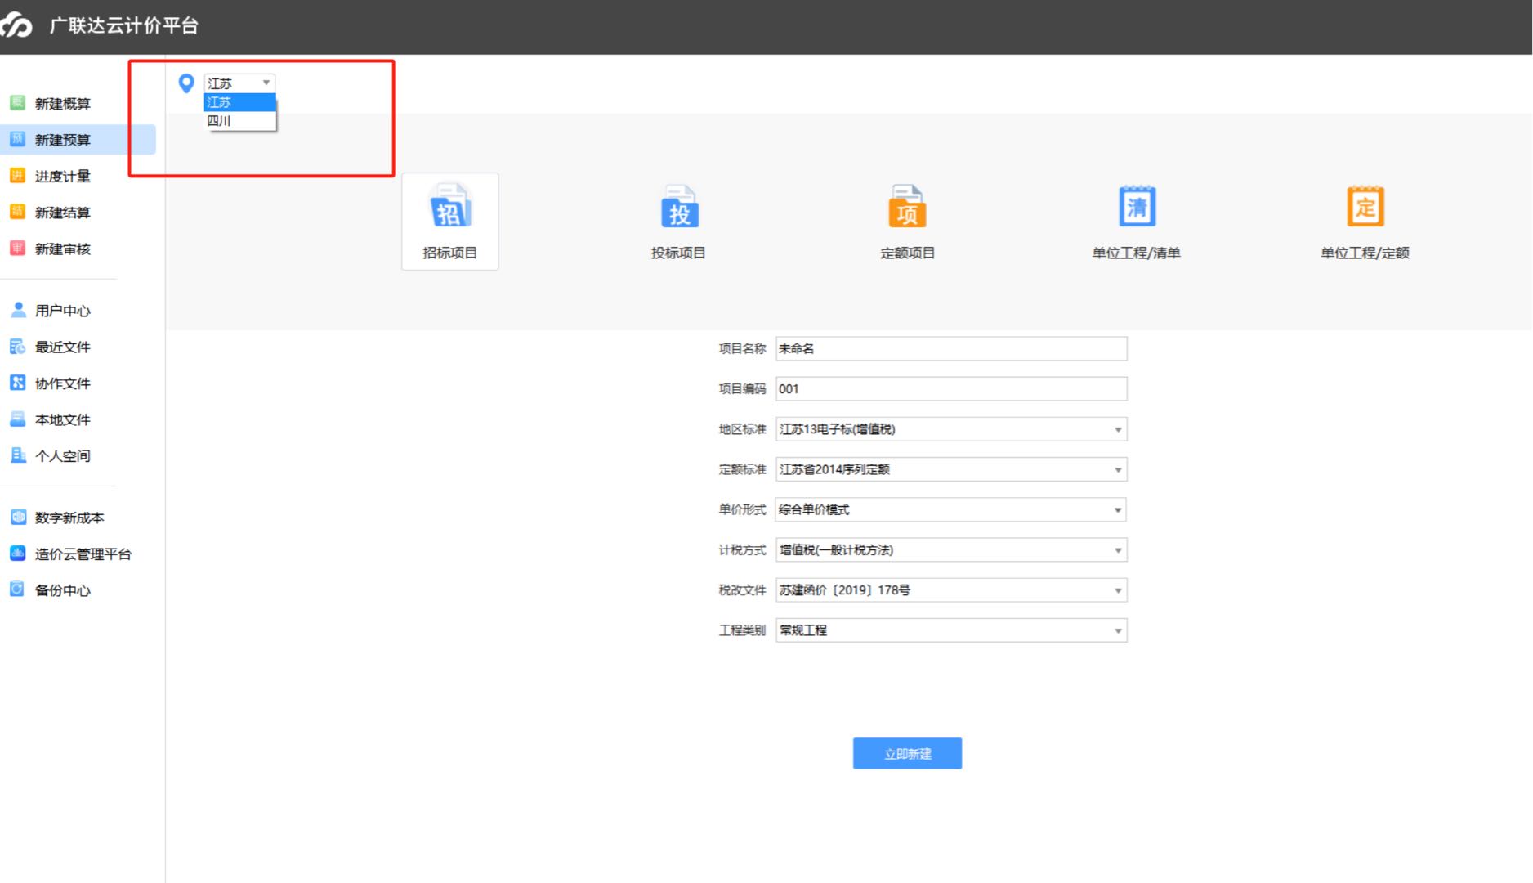This screenshot has width=1533, height=883.
Task: Click the 项目名称 input field
Action: click(951, 348)
